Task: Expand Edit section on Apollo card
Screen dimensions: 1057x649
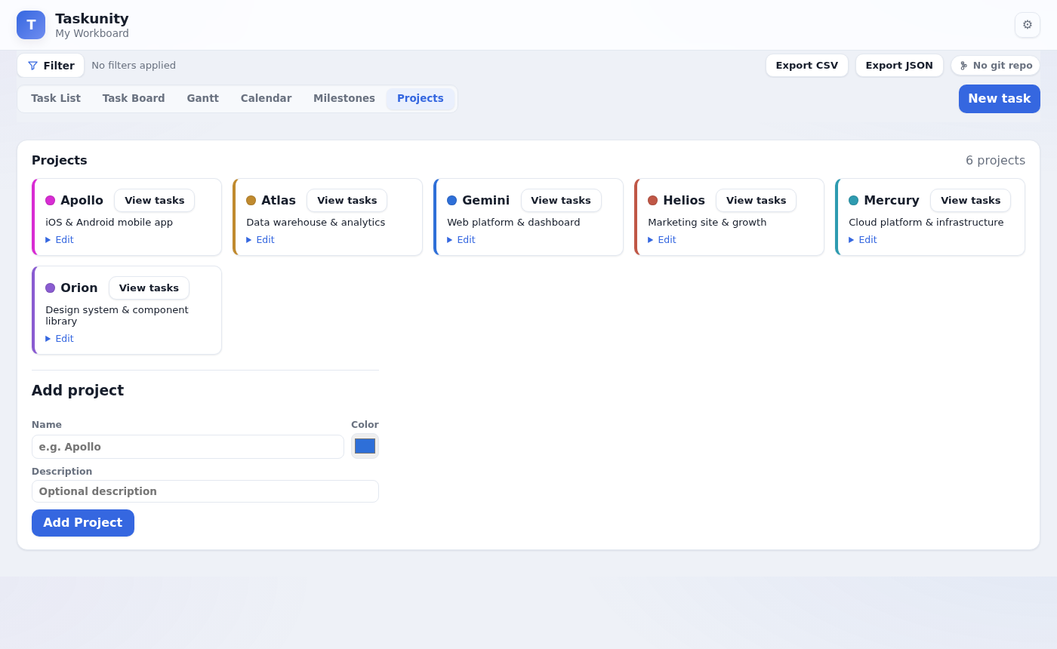Action: (60, 240)
